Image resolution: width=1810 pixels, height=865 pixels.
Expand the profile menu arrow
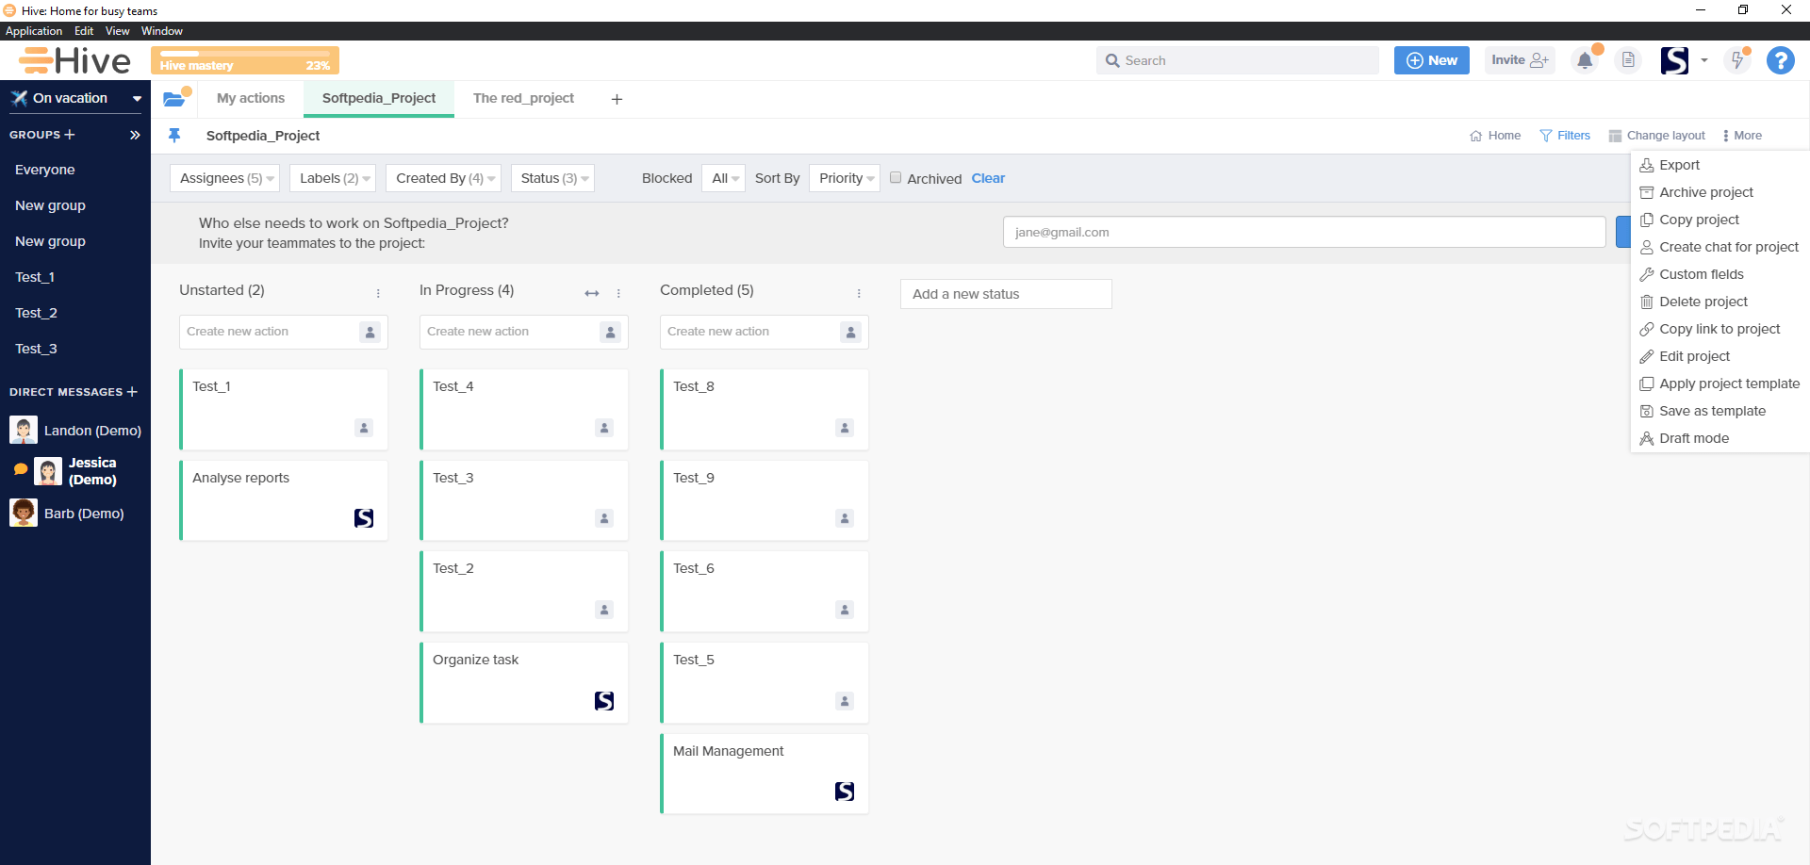(x=1704, y=60)
